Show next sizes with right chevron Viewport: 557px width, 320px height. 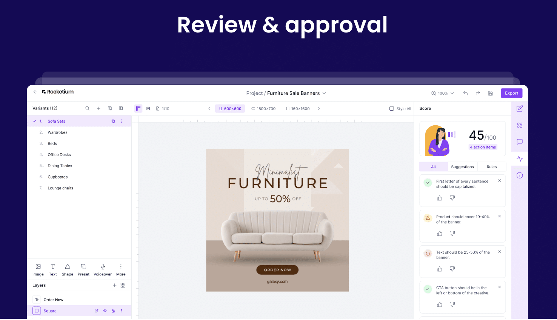319,109
